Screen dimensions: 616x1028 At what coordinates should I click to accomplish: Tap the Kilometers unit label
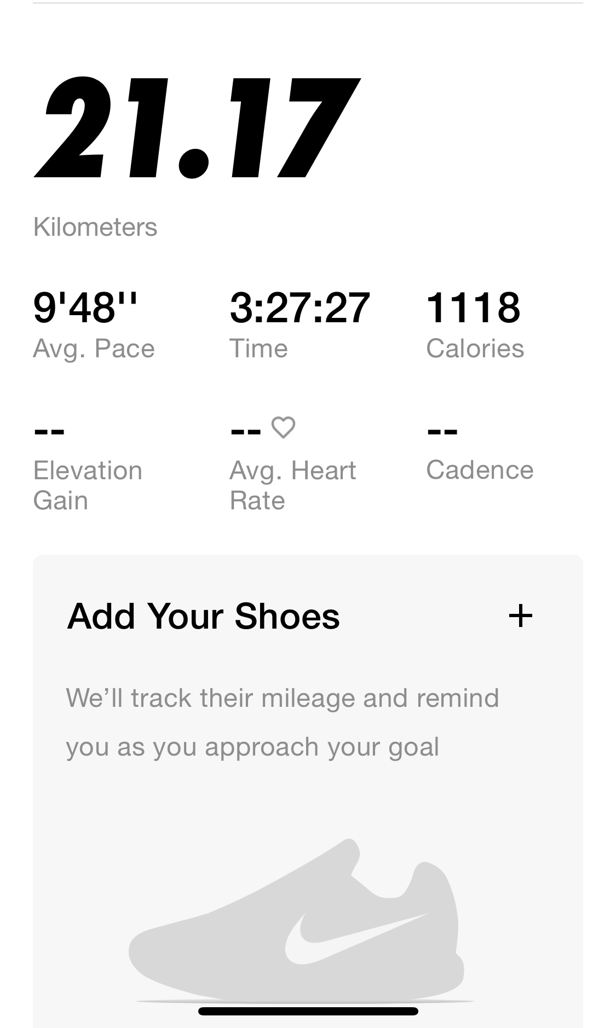coord(95,226)
